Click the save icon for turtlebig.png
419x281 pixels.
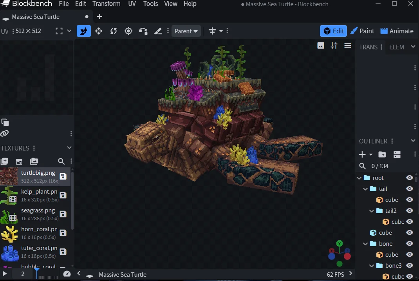point(63,176)
